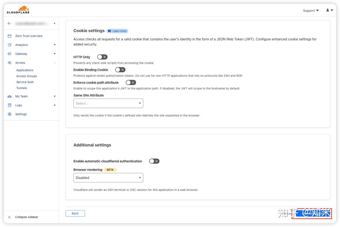Click the back arrow icon in sidebar
This screenshot has width=340, height=227.
tap(9, 23)
